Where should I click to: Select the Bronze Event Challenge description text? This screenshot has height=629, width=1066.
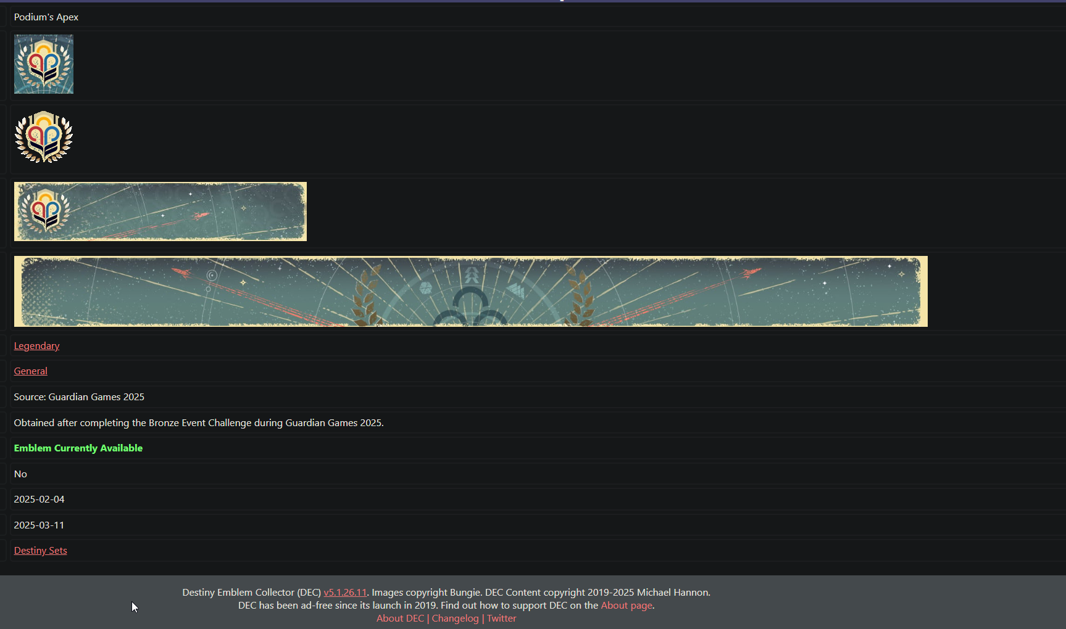pos(199,423)
